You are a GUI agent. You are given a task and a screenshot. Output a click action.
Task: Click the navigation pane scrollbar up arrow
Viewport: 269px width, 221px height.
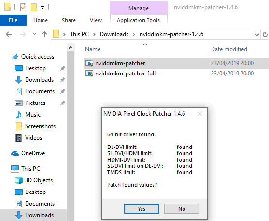(71, 47)
